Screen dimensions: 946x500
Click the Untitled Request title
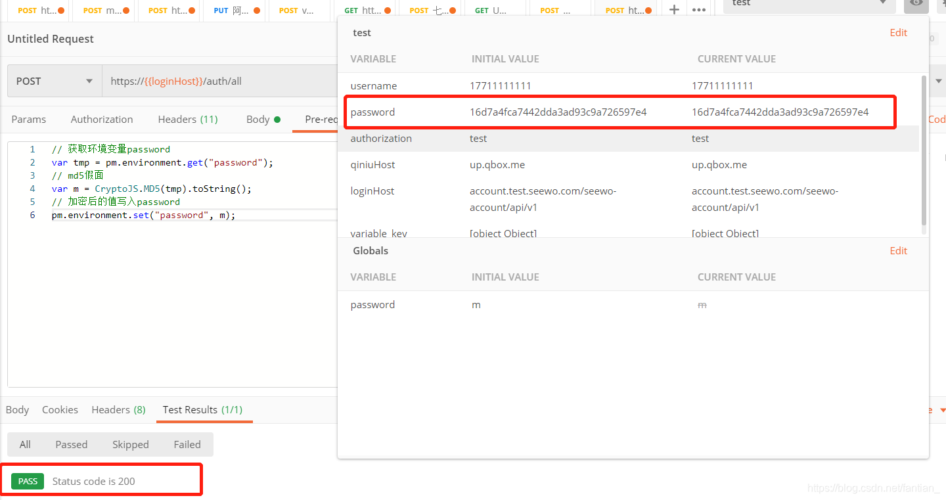51,39
